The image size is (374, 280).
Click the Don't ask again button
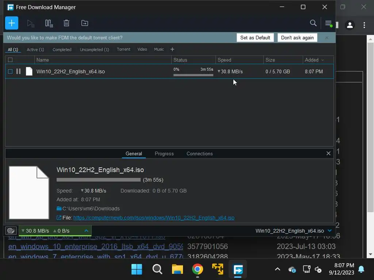tap(297, 38)
